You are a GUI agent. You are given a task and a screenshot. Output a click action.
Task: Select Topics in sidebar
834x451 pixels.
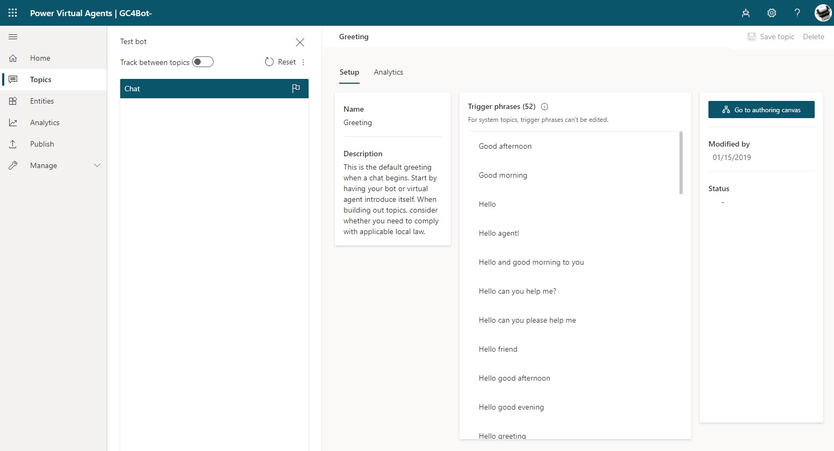pos(41,79)
